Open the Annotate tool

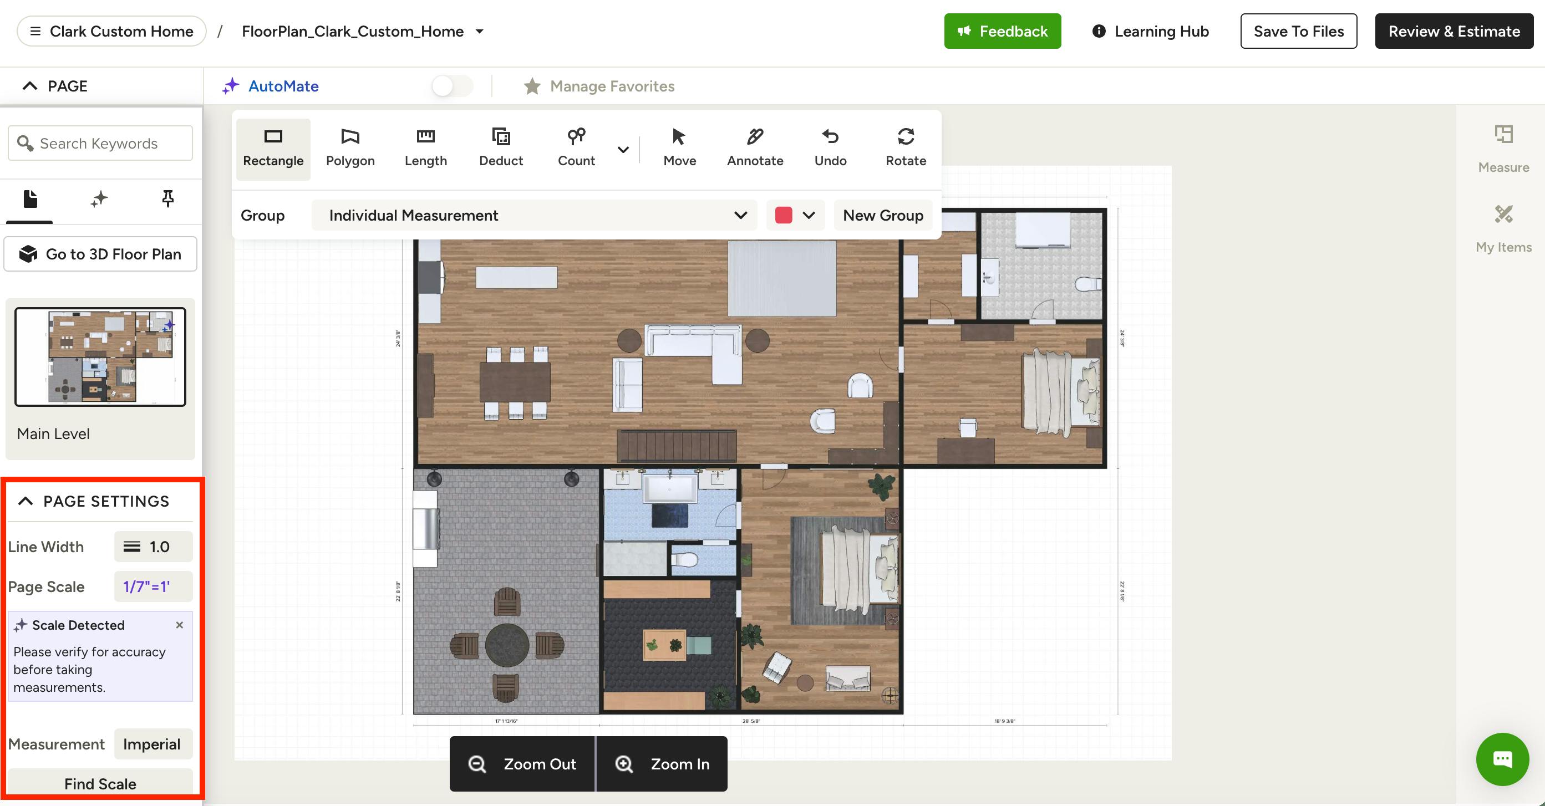point(755,149)
